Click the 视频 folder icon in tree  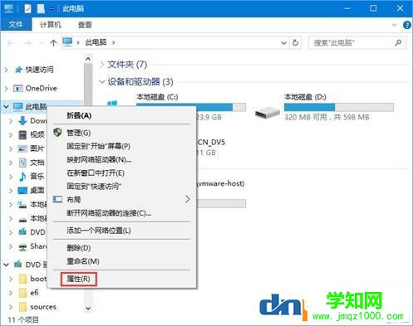pyautogui.click(x=22, y=134)
